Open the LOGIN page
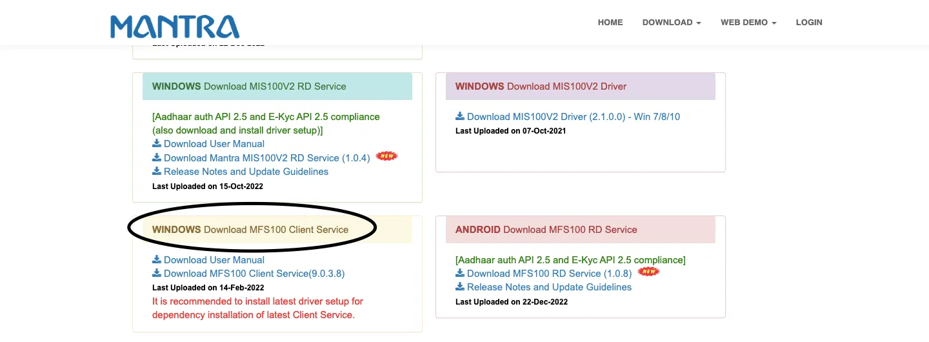This screenshot has height=342, width=929. [x=809, y=22]
